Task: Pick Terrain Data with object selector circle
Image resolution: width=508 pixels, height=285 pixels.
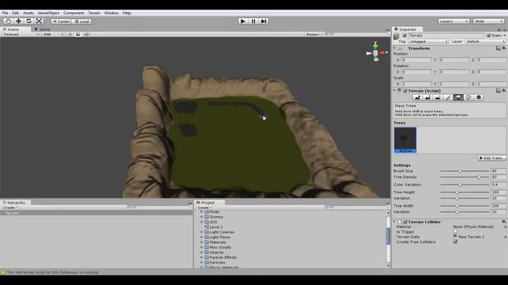Action: tap(505, 237)
